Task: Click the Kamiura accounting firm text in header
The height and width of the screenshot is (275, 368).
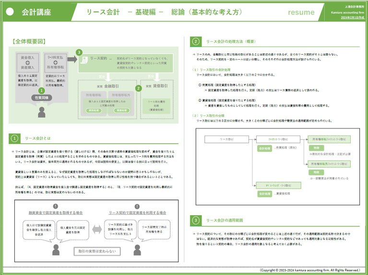Action: pyautogui.click(x=347, y=12)
